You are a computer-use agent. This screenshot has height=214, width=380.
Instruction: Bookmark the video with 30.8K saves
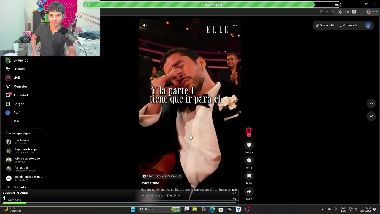(249, 176)
